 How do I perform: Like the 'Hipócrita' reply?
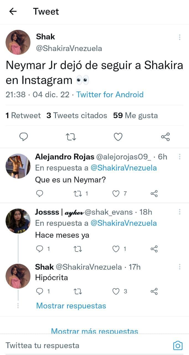tap(116, 291)
